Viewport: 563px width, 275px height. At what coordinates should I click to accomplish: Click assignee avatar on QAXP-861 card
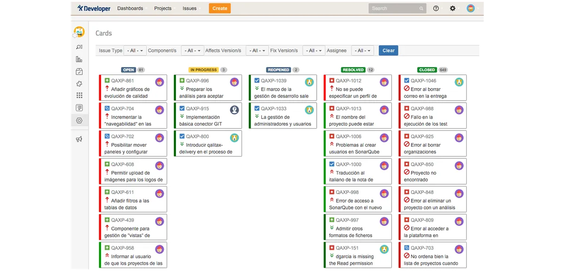pyautogui.click(x=160, y=82)
